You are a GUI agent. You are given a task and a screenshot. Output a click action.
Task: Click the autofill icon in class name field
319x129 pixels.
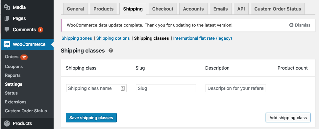(x=123, y=88)
